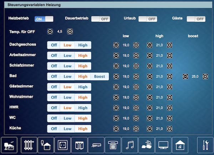Decrease Schlafzimmer low temperature
This screenshot has width=214, height=155.
click(116, 66)
